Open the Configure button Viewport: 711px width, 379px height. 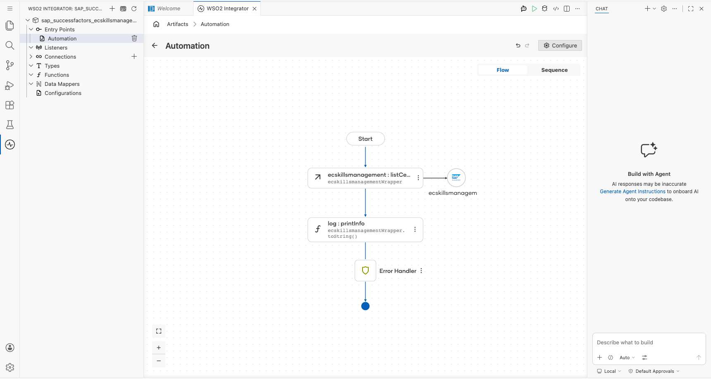tap(560, 45)
